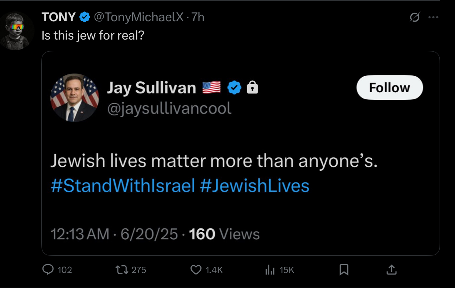Like the post with the heart icon
The height and width of the screenshot is (288, 455).
(x=196, y=270)
